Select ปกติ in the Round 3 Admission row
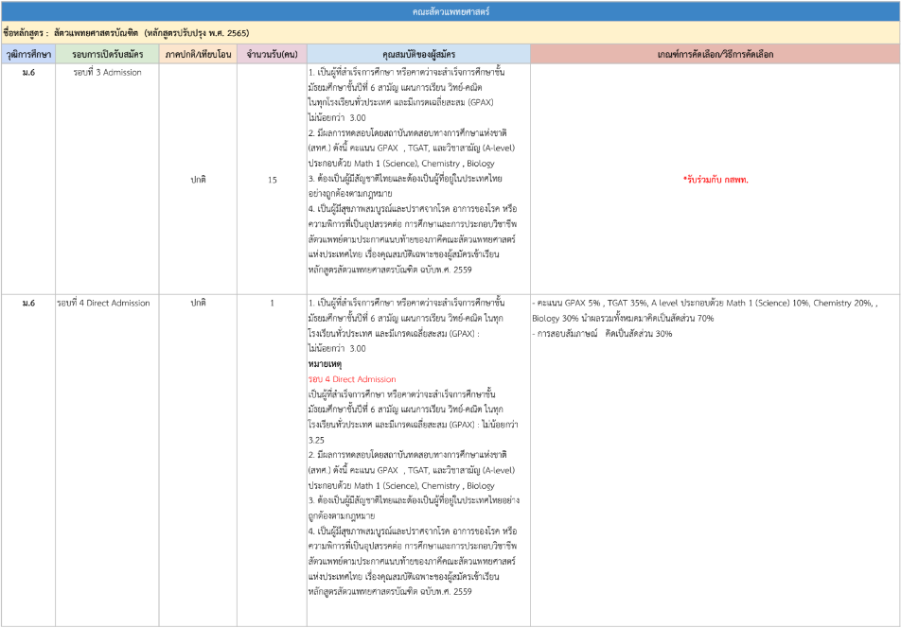 [198, 179]
